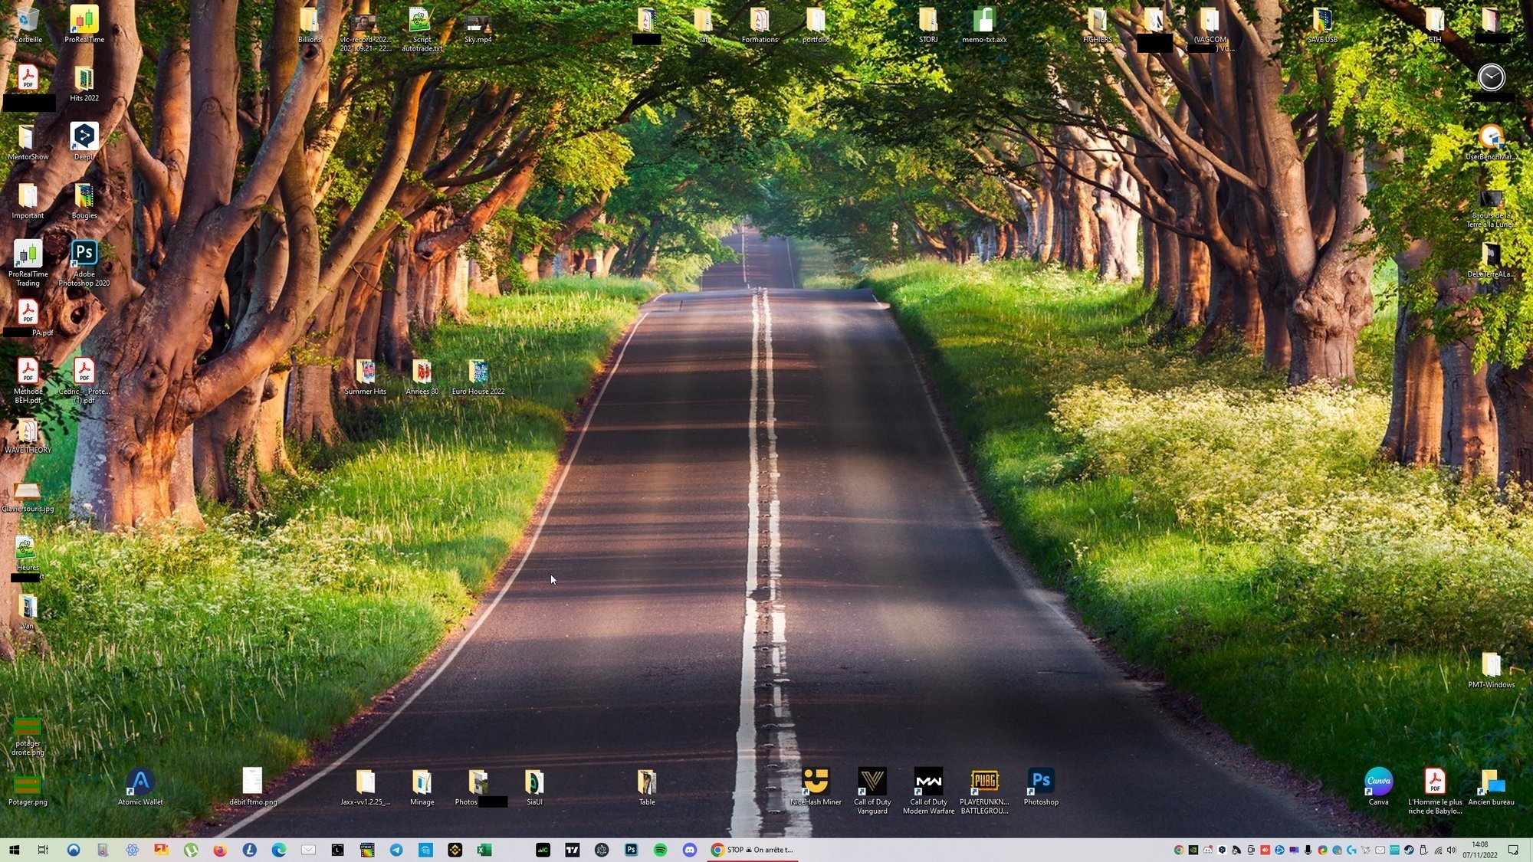Image resolution: width=1533 pixels, height=862 pixels.
Task: Click the Binance taskbar icon
Action: pos(455,850)
